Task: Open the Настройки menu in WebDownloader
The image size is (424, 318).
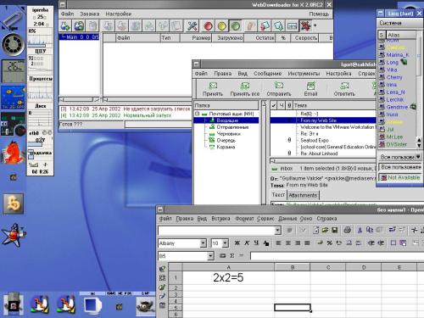Action: coord(119,14)
